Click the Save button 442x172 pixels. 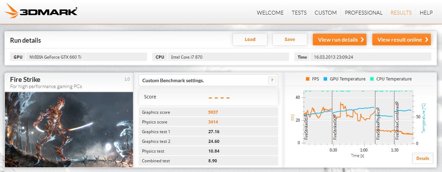click(290, 40)
